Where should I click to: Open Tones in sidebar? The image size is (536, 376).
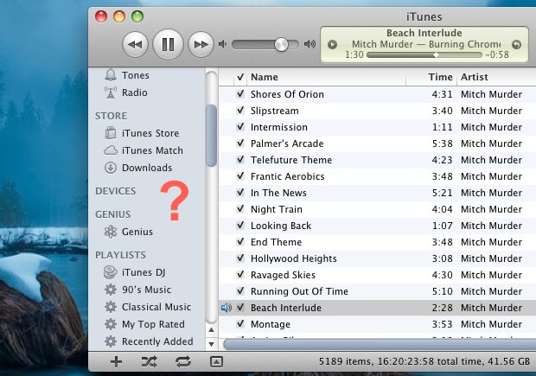coord(136,75)
